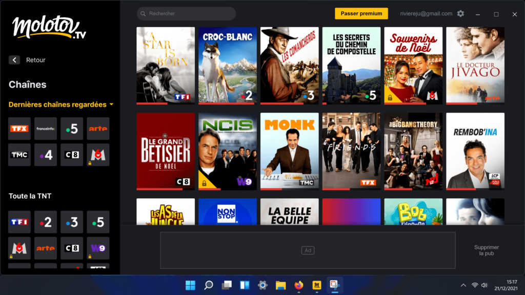Select locked M6 under Dernières chaînes regardées
This screenshot has width=525, height=295.
point(98,155)
